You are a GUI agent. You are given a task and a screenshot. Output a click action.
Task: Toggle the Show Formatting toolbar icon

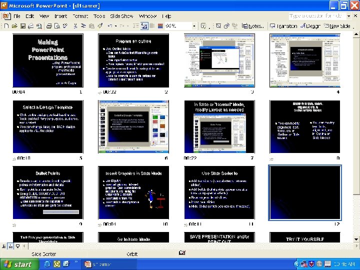[x=144, y=26]
